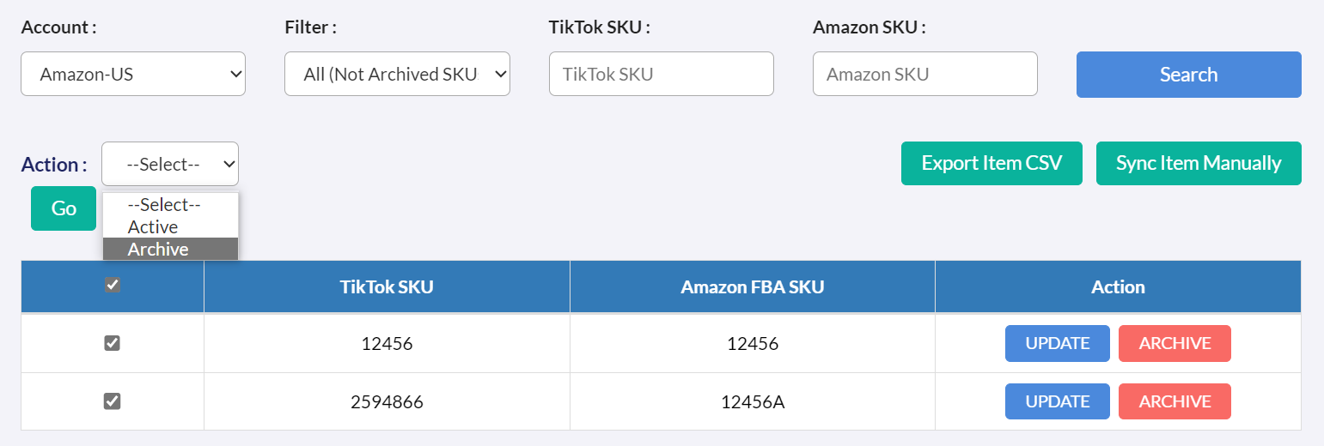Expand the Filter dropdown
1324x446 pixels.
397,75
